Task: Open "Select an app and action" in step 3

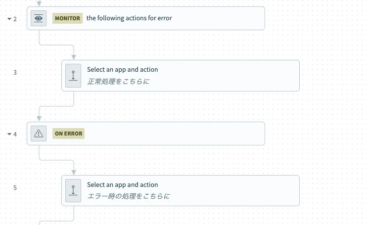Action: coord(123,70)
